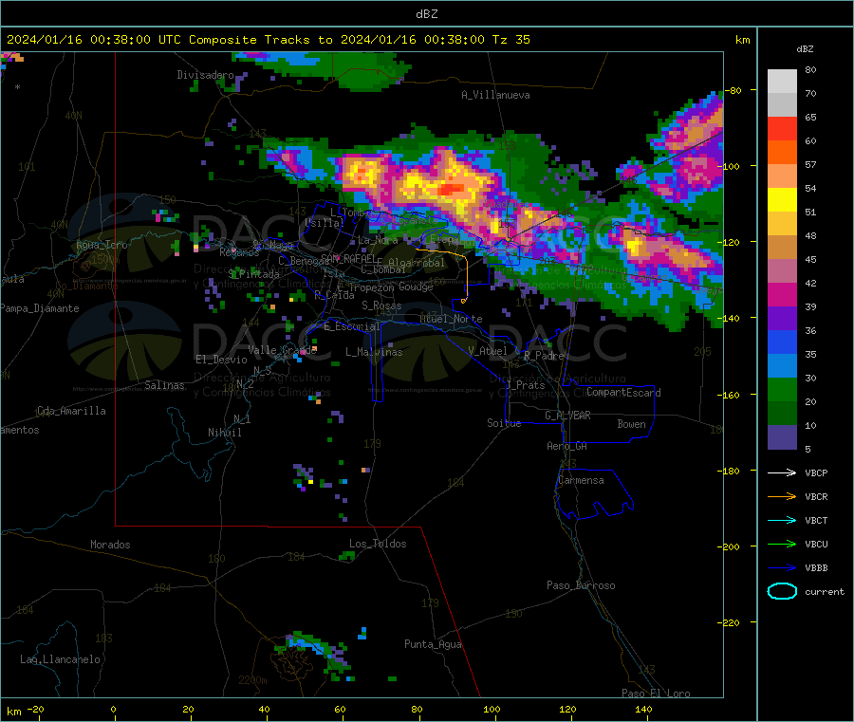854x722 pixels.
Task: Click the red-orange storm core cell
Action: 451,189
